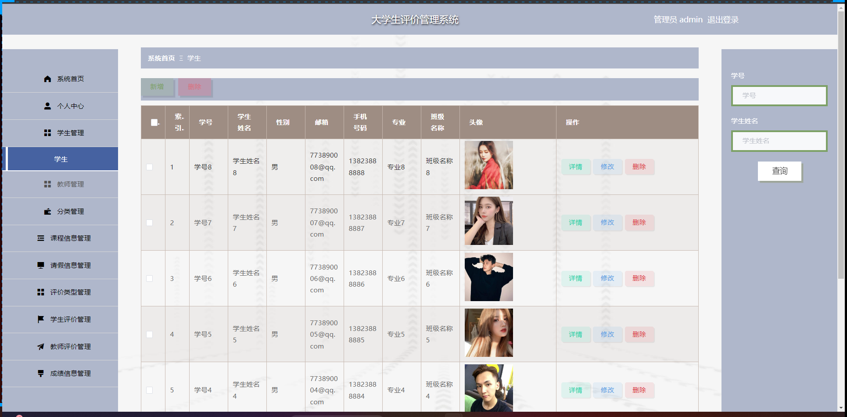Click the flag icon beside 学生评价管理
Image resolution: width=847 pixels, height=417 pixels.
click(41, 319)
